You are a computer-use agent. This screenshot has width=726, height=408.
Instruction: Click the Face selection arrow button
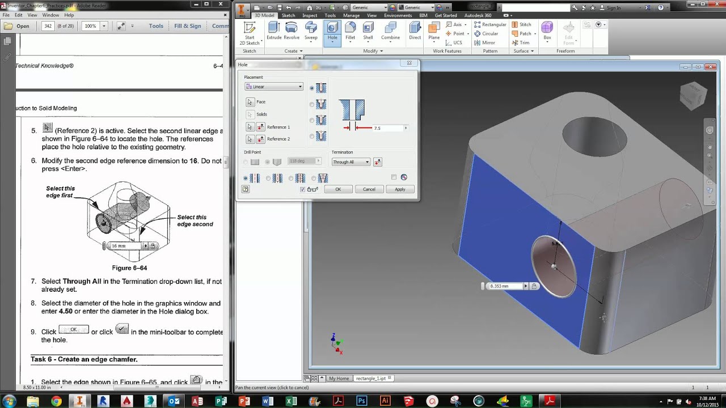coord(250,102)
